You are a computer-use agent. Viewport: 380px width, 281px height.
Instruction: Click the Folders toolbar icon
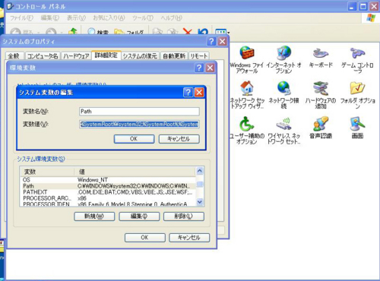pyautogui.click(x=128, y=32)
